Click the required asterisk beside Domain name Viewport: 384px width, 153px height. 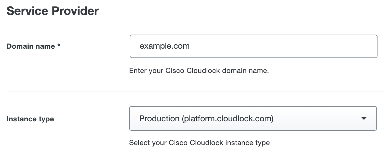click(x=59, y=46)
